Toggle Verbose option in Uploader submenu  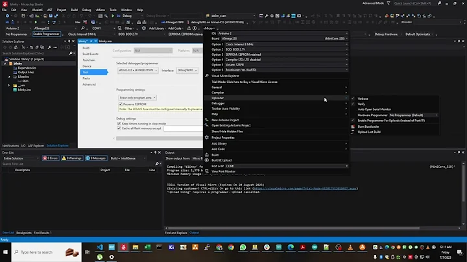point(363,99)
